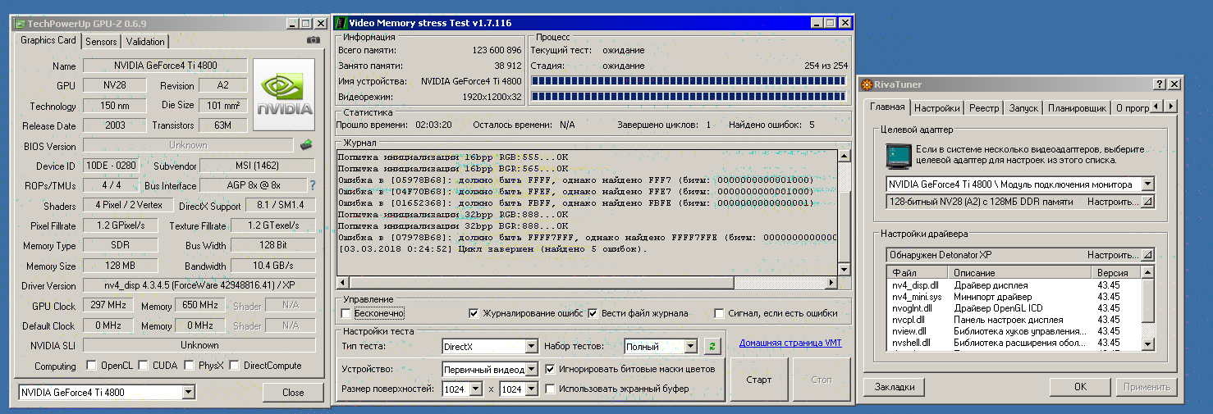Click the RivaTuner tab scroll left arrow
The image size is (1213, 414).
1157,107
